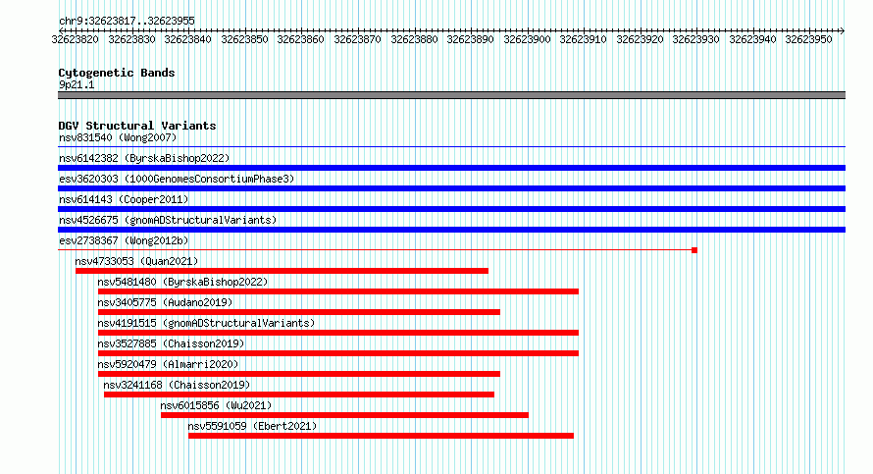Click the red bar under nsv5591059
873x474 pixels.
pyautogui.click(x=381, y=436)
